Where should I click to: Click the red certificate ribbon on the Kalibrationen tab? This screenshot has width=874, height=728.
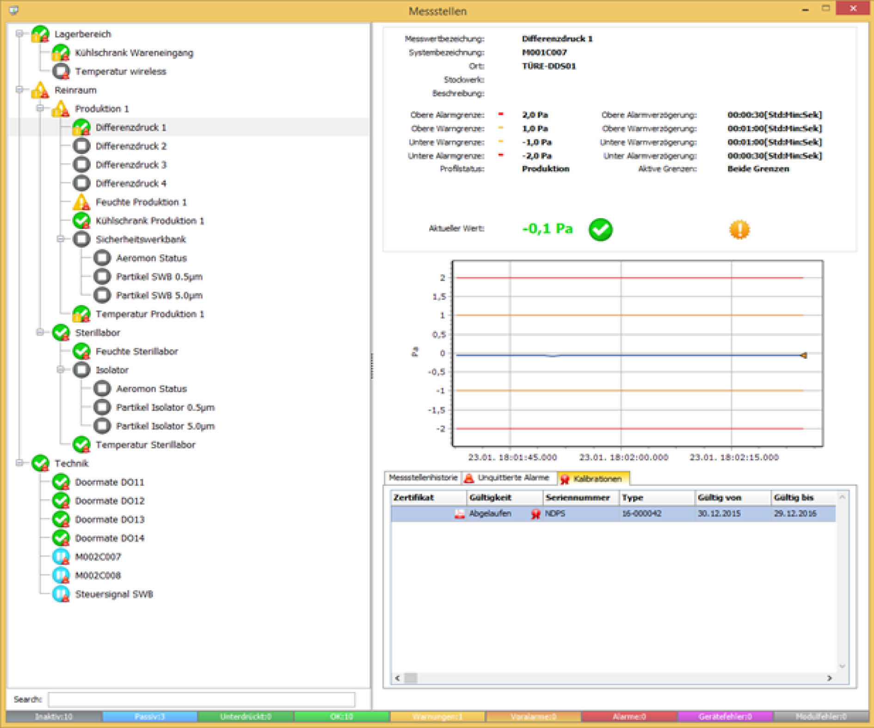(565, 478)
